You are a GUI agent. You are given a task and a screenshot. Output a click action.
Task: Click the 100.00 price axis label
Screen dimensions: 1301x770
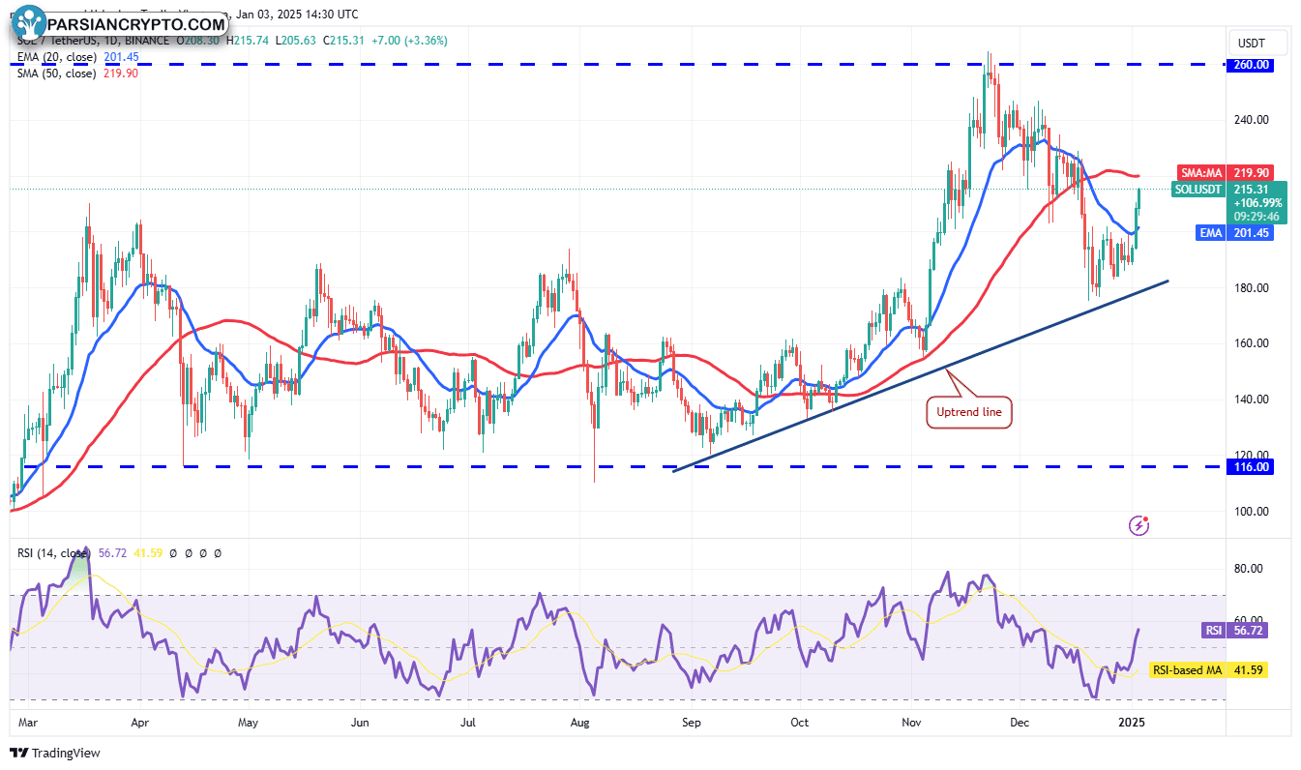(x=1252, y=512)
